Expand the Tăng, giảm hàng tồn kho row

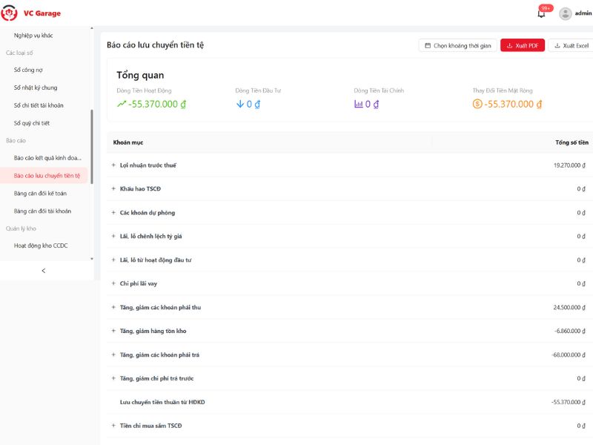click(113, 331)
